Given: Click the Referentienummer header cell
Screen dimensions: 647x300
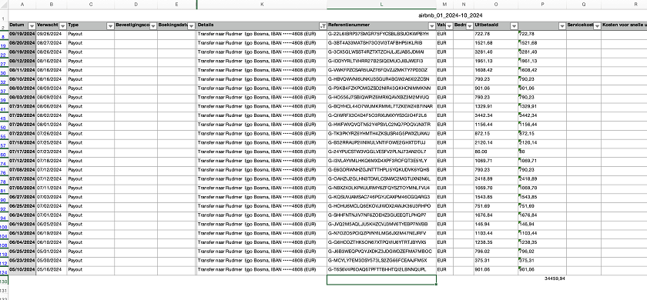Looking at the screenshot, I should point(381,25).
